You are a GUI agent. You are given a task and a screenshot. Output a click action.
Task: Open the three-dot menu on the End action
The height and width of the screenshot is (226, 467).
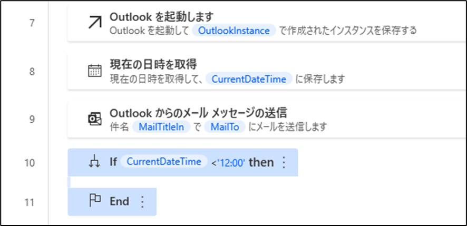click(x=142, y=202)
